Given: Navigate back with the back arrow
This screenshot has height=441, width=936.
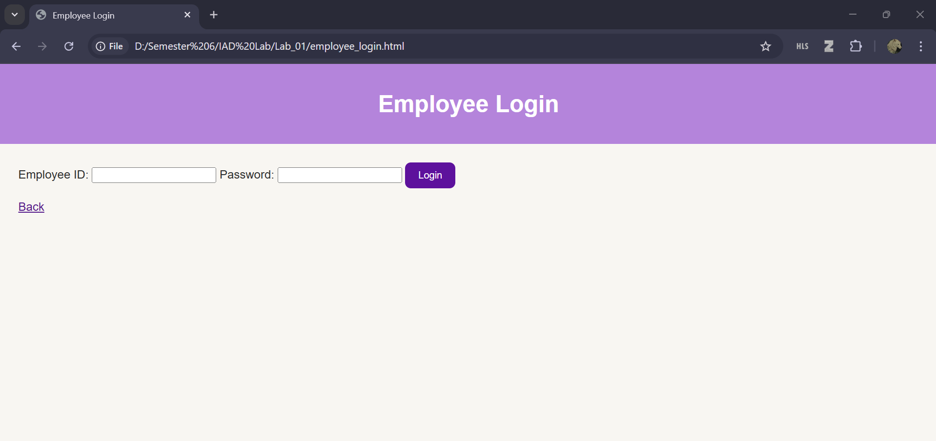Looking at the screenshot, I should coord(16,46).
